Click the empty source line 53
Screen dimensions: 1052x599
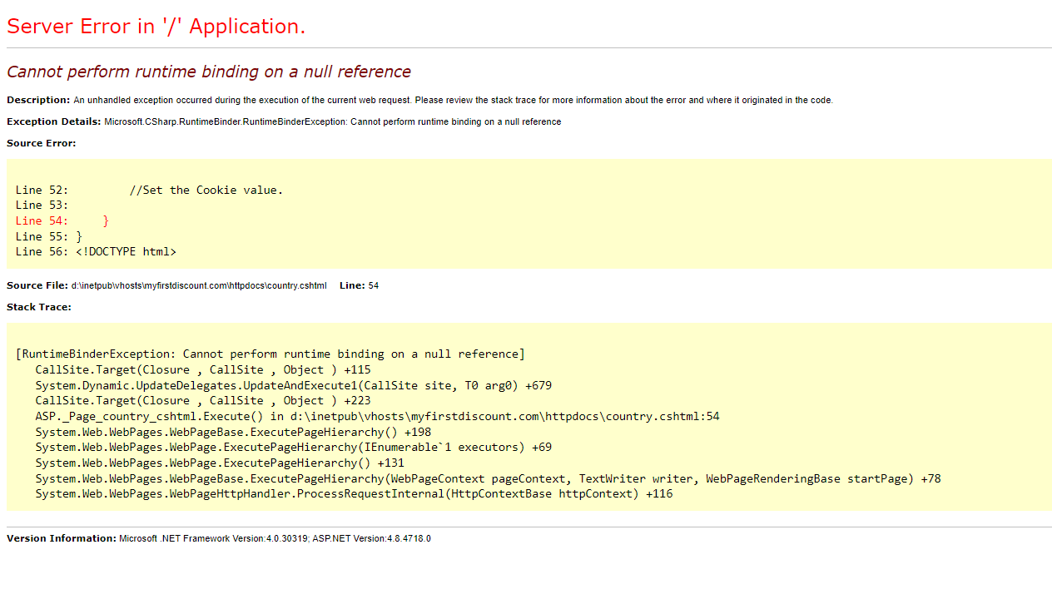coord(42,205)
